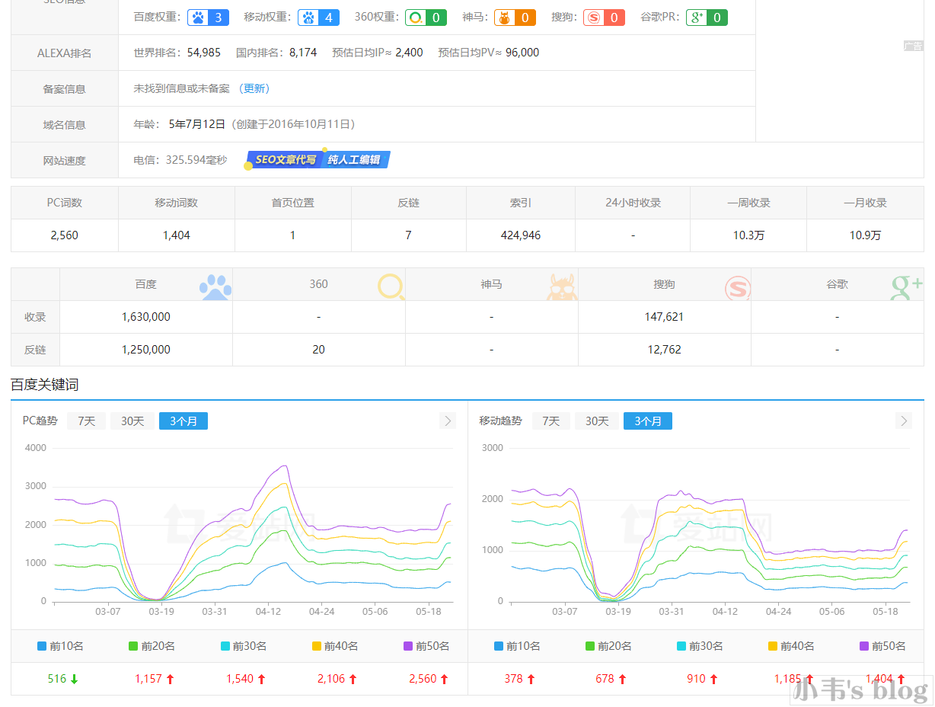Select 7天 tab in PC趋势
The height and width of the screenshot is (707, 935).
(x=87, y=421)
